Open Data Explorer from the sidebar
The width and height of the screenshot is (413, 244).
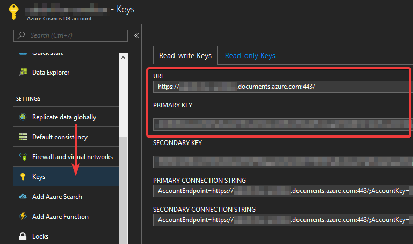[66, 72]
